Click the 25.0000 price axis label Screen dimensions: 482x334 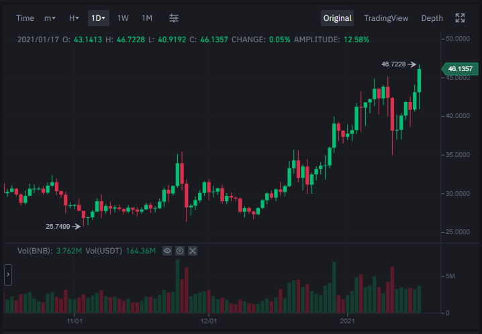(x=458, y=232)
